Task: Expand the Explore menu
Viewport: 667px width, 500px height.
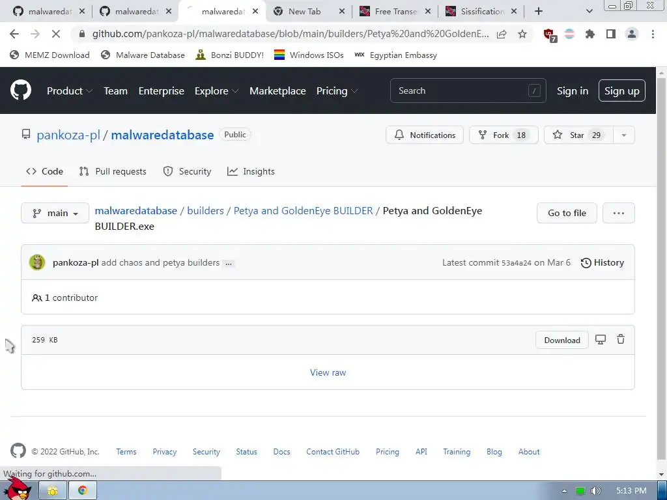Action: point(216,90)
